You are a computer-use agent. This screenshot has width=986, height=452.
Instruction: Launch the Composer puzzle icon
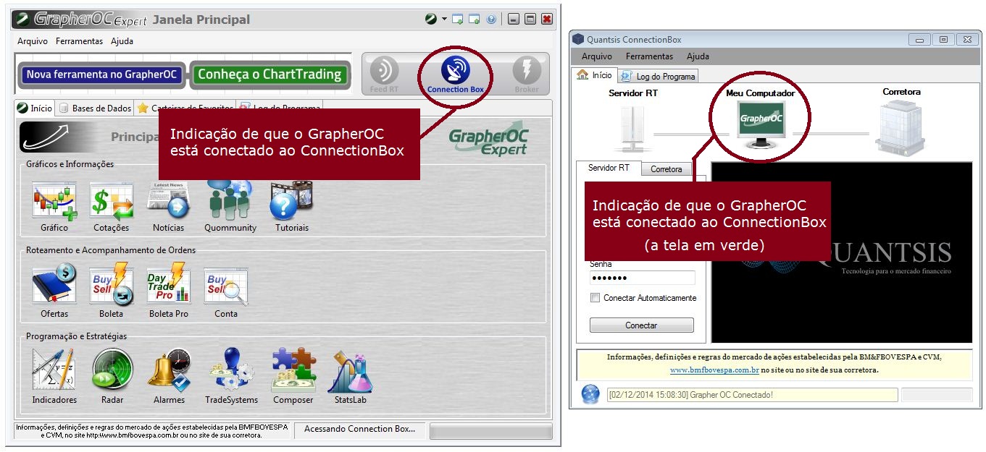(x=293, y=370)
